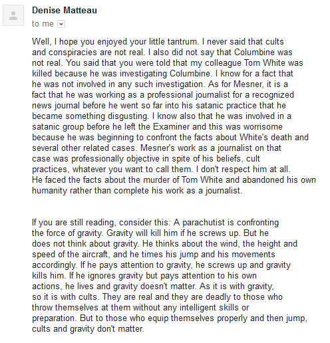This screenshot has width=330, height=343.
Task: Click the line starting "humanity rather than complete"
Action: coord(137,191)
